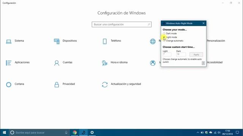Open the Privacidad padlock icon
The height and width of the screenshot is (136, 243).
coord(57,85)
